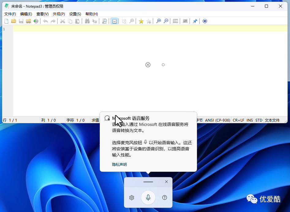This screenshot has height=212, width=290.
Task: Redo an action using the forward arrow icon
Action: tap(53, 21)
